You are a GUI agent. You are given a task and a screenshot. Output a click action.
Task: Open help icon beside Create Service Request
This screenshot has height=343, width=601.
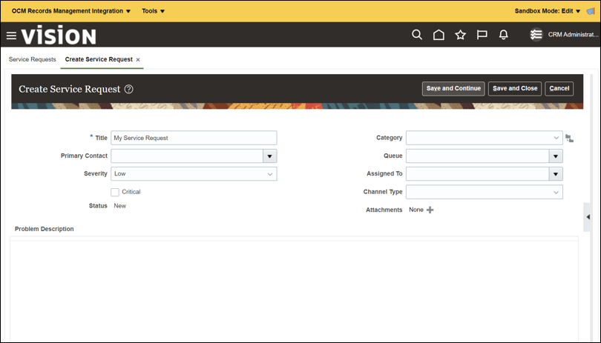129,89
